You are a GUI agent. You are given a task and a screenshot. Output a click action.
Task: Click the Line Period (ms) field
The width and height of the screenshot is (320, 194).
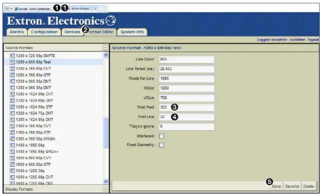[187, 69]
